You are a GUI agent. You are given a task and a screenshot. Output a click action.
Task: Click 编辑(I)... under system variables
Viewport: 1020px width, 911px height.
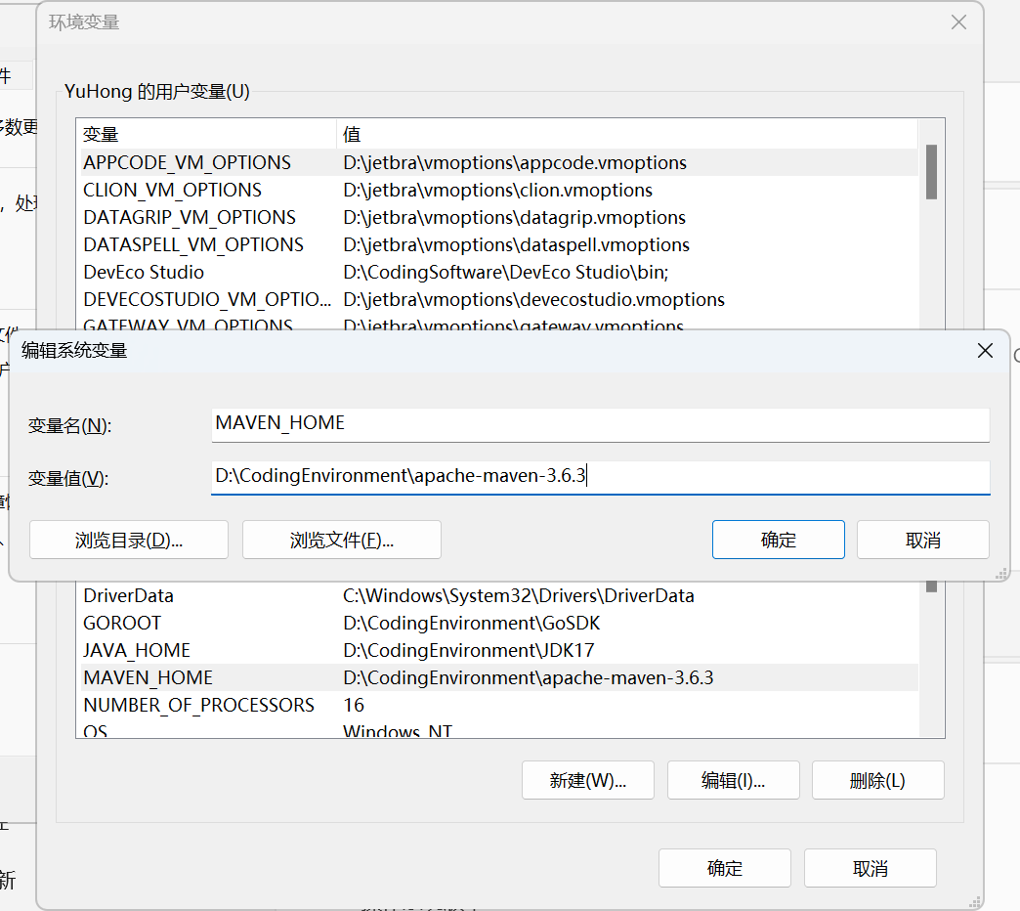733,780
